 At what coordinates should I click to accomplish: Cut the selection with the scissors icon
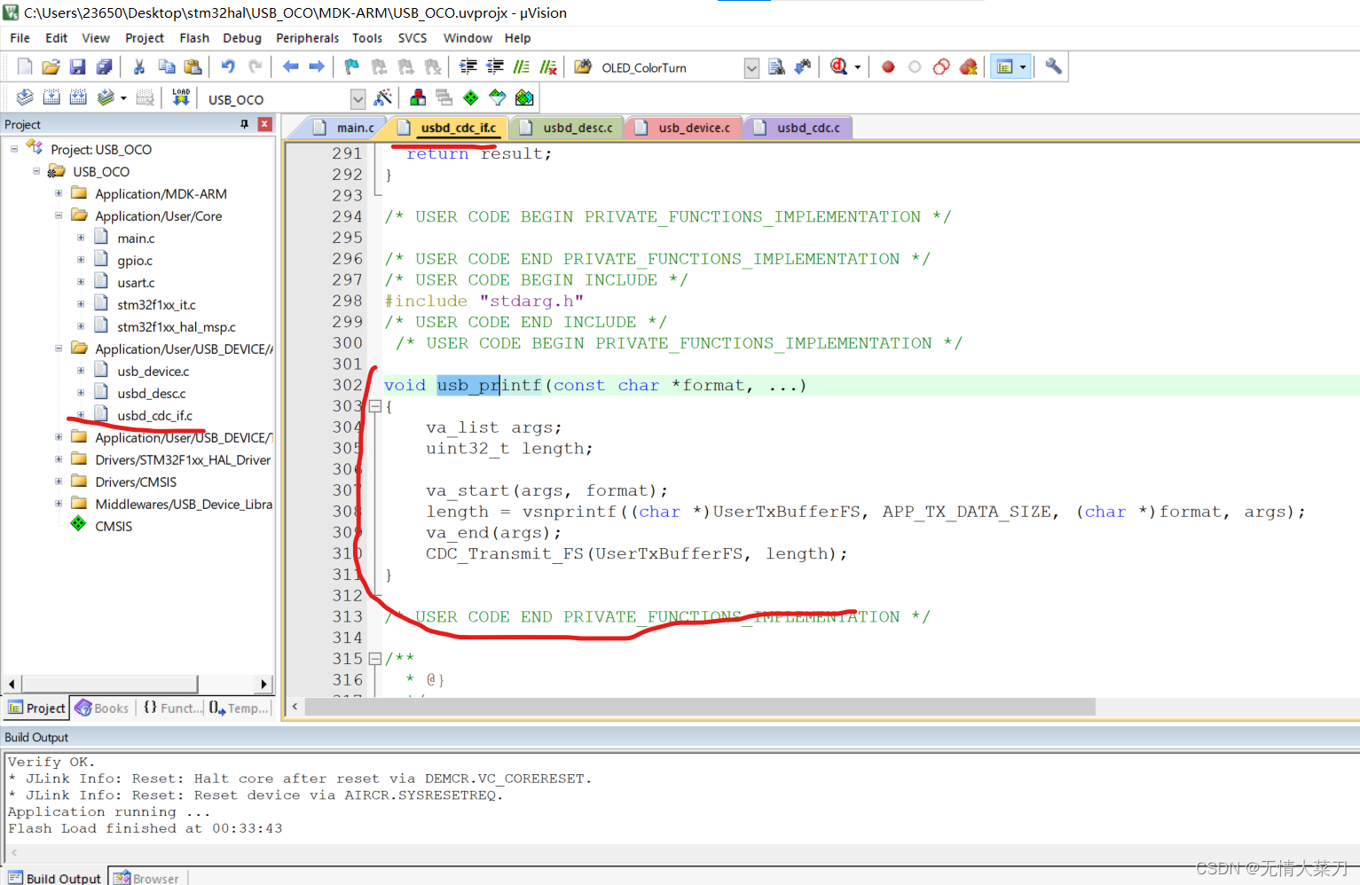click(139, 67)
